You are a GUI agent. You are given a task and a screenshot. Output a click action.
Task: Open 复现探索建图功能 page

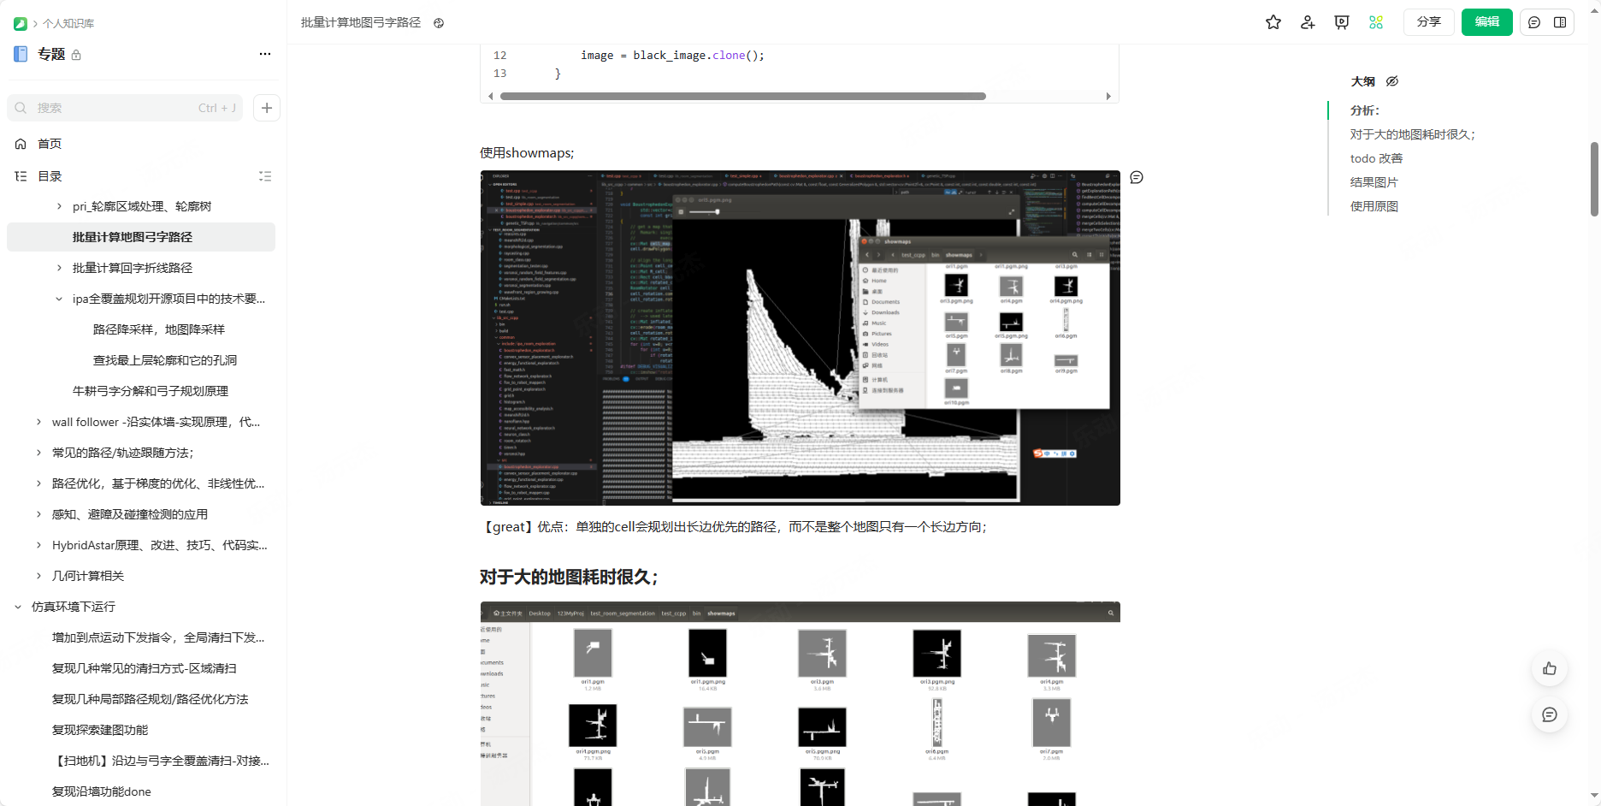(100, 730)
